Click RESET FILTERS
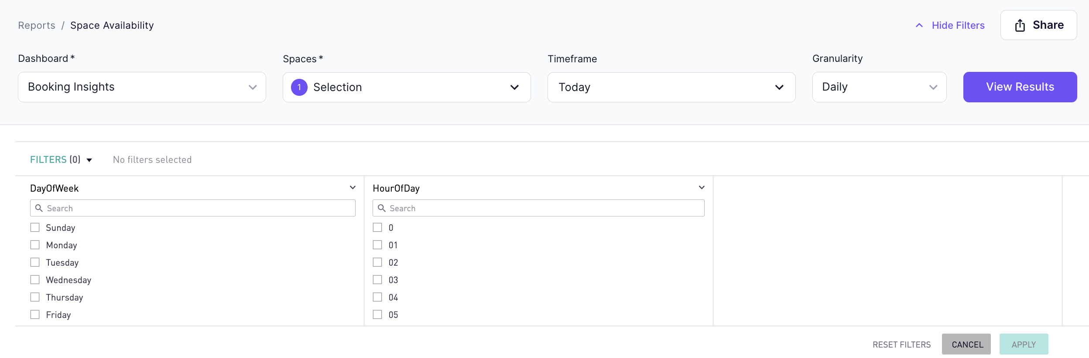1089x358 pixels. tap(901, 344)
